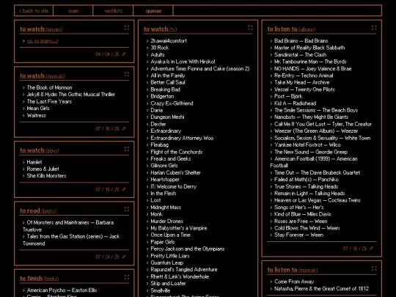Click 'Breaking Bad' entry
Viewport: 396px width, 297px height.
(166, 89)
